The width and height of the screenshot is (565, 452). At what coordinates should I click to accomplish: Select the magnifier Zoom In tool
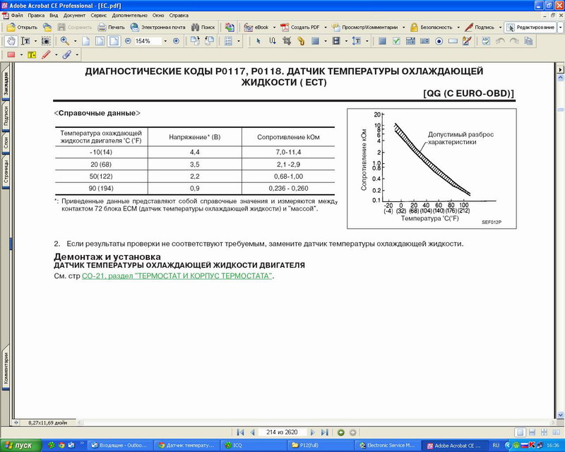pyautogui.click(x=65, y=41)
